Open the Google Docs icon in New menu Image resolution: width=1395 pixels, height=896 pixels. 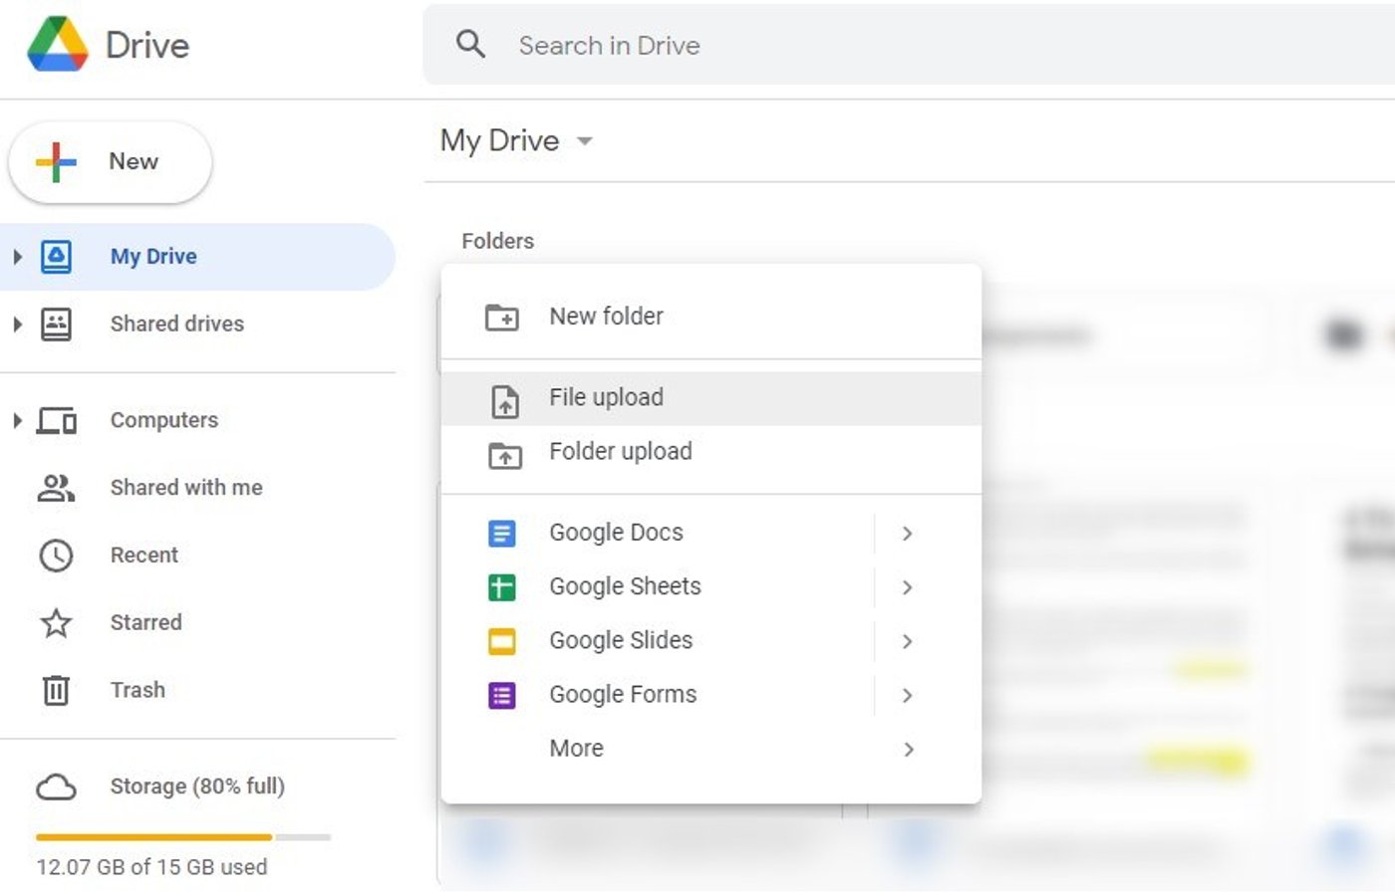503,534
